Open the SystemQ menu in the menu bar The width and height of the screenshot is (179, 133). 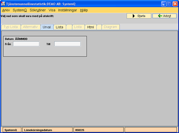20,10
